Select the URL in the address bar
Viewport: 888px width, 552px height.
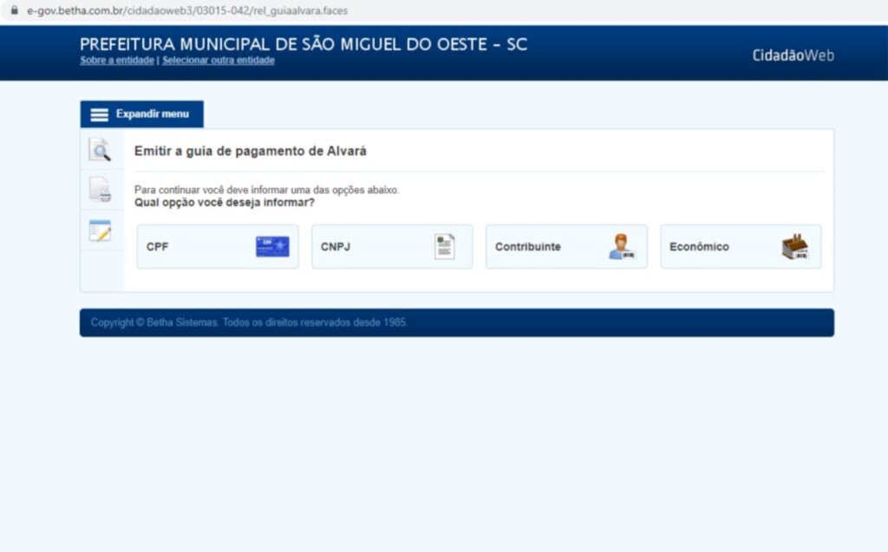187,11
